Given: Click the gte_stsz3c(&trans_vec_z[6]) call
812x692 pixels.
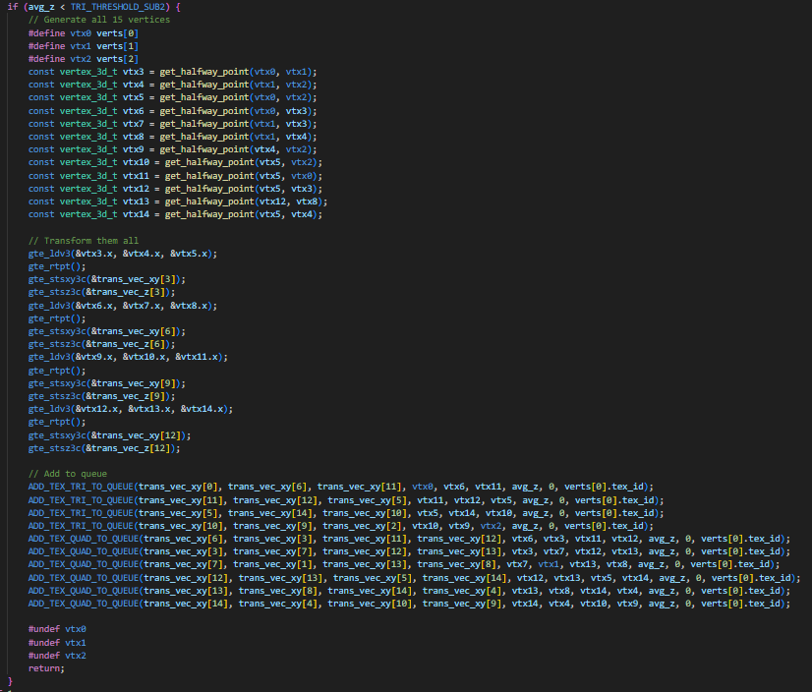Looking at the screenshot, I should (x=101, y=344).
